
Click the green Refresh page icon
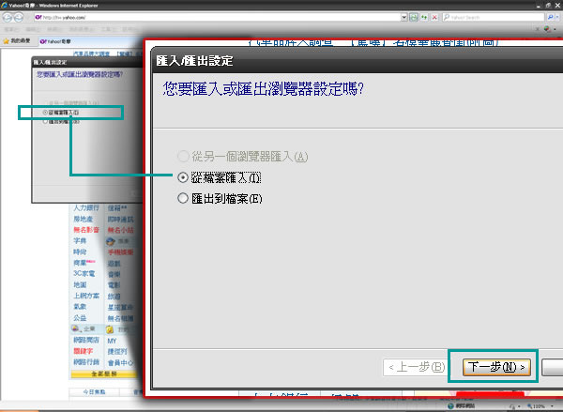coord(414,17)
